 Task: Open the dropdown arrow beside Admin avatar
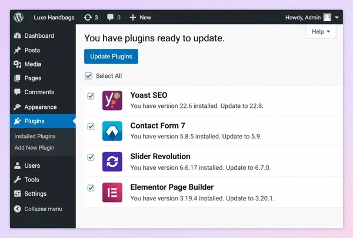[337, 17]
